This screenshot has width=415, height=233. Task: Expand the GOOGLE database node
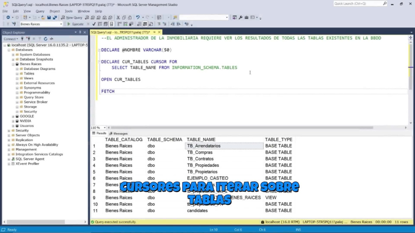point(13,116)
